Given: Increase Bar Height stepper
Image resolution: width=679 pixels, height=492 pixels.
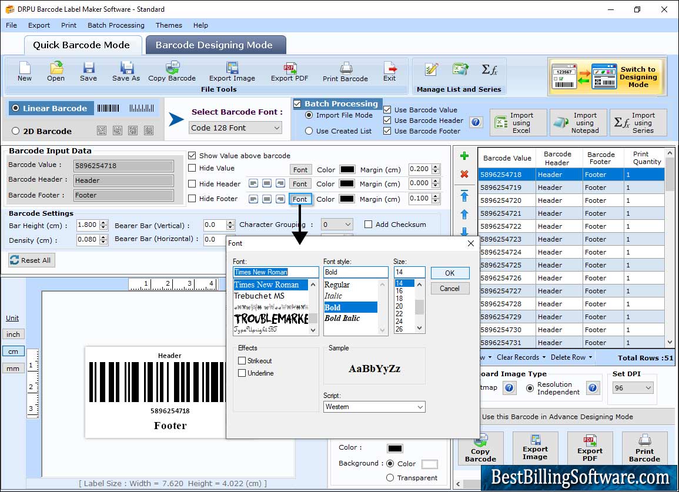Looking at the screenshot, I should pos(103,223).
